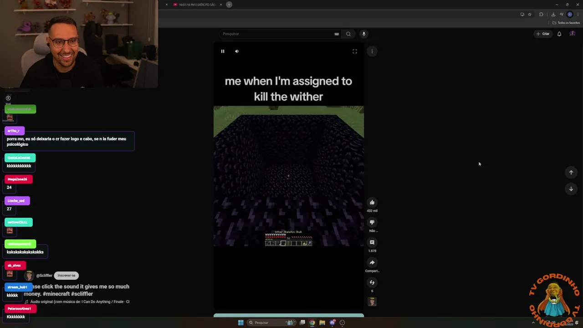Open the Windows Start menu
Viewport: 583px width, 328px height.
coord(240,323)
